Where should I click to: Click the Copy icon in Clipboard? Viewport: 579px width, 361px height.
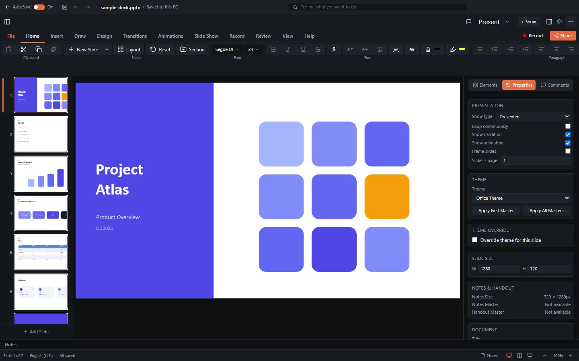point(39,49)
